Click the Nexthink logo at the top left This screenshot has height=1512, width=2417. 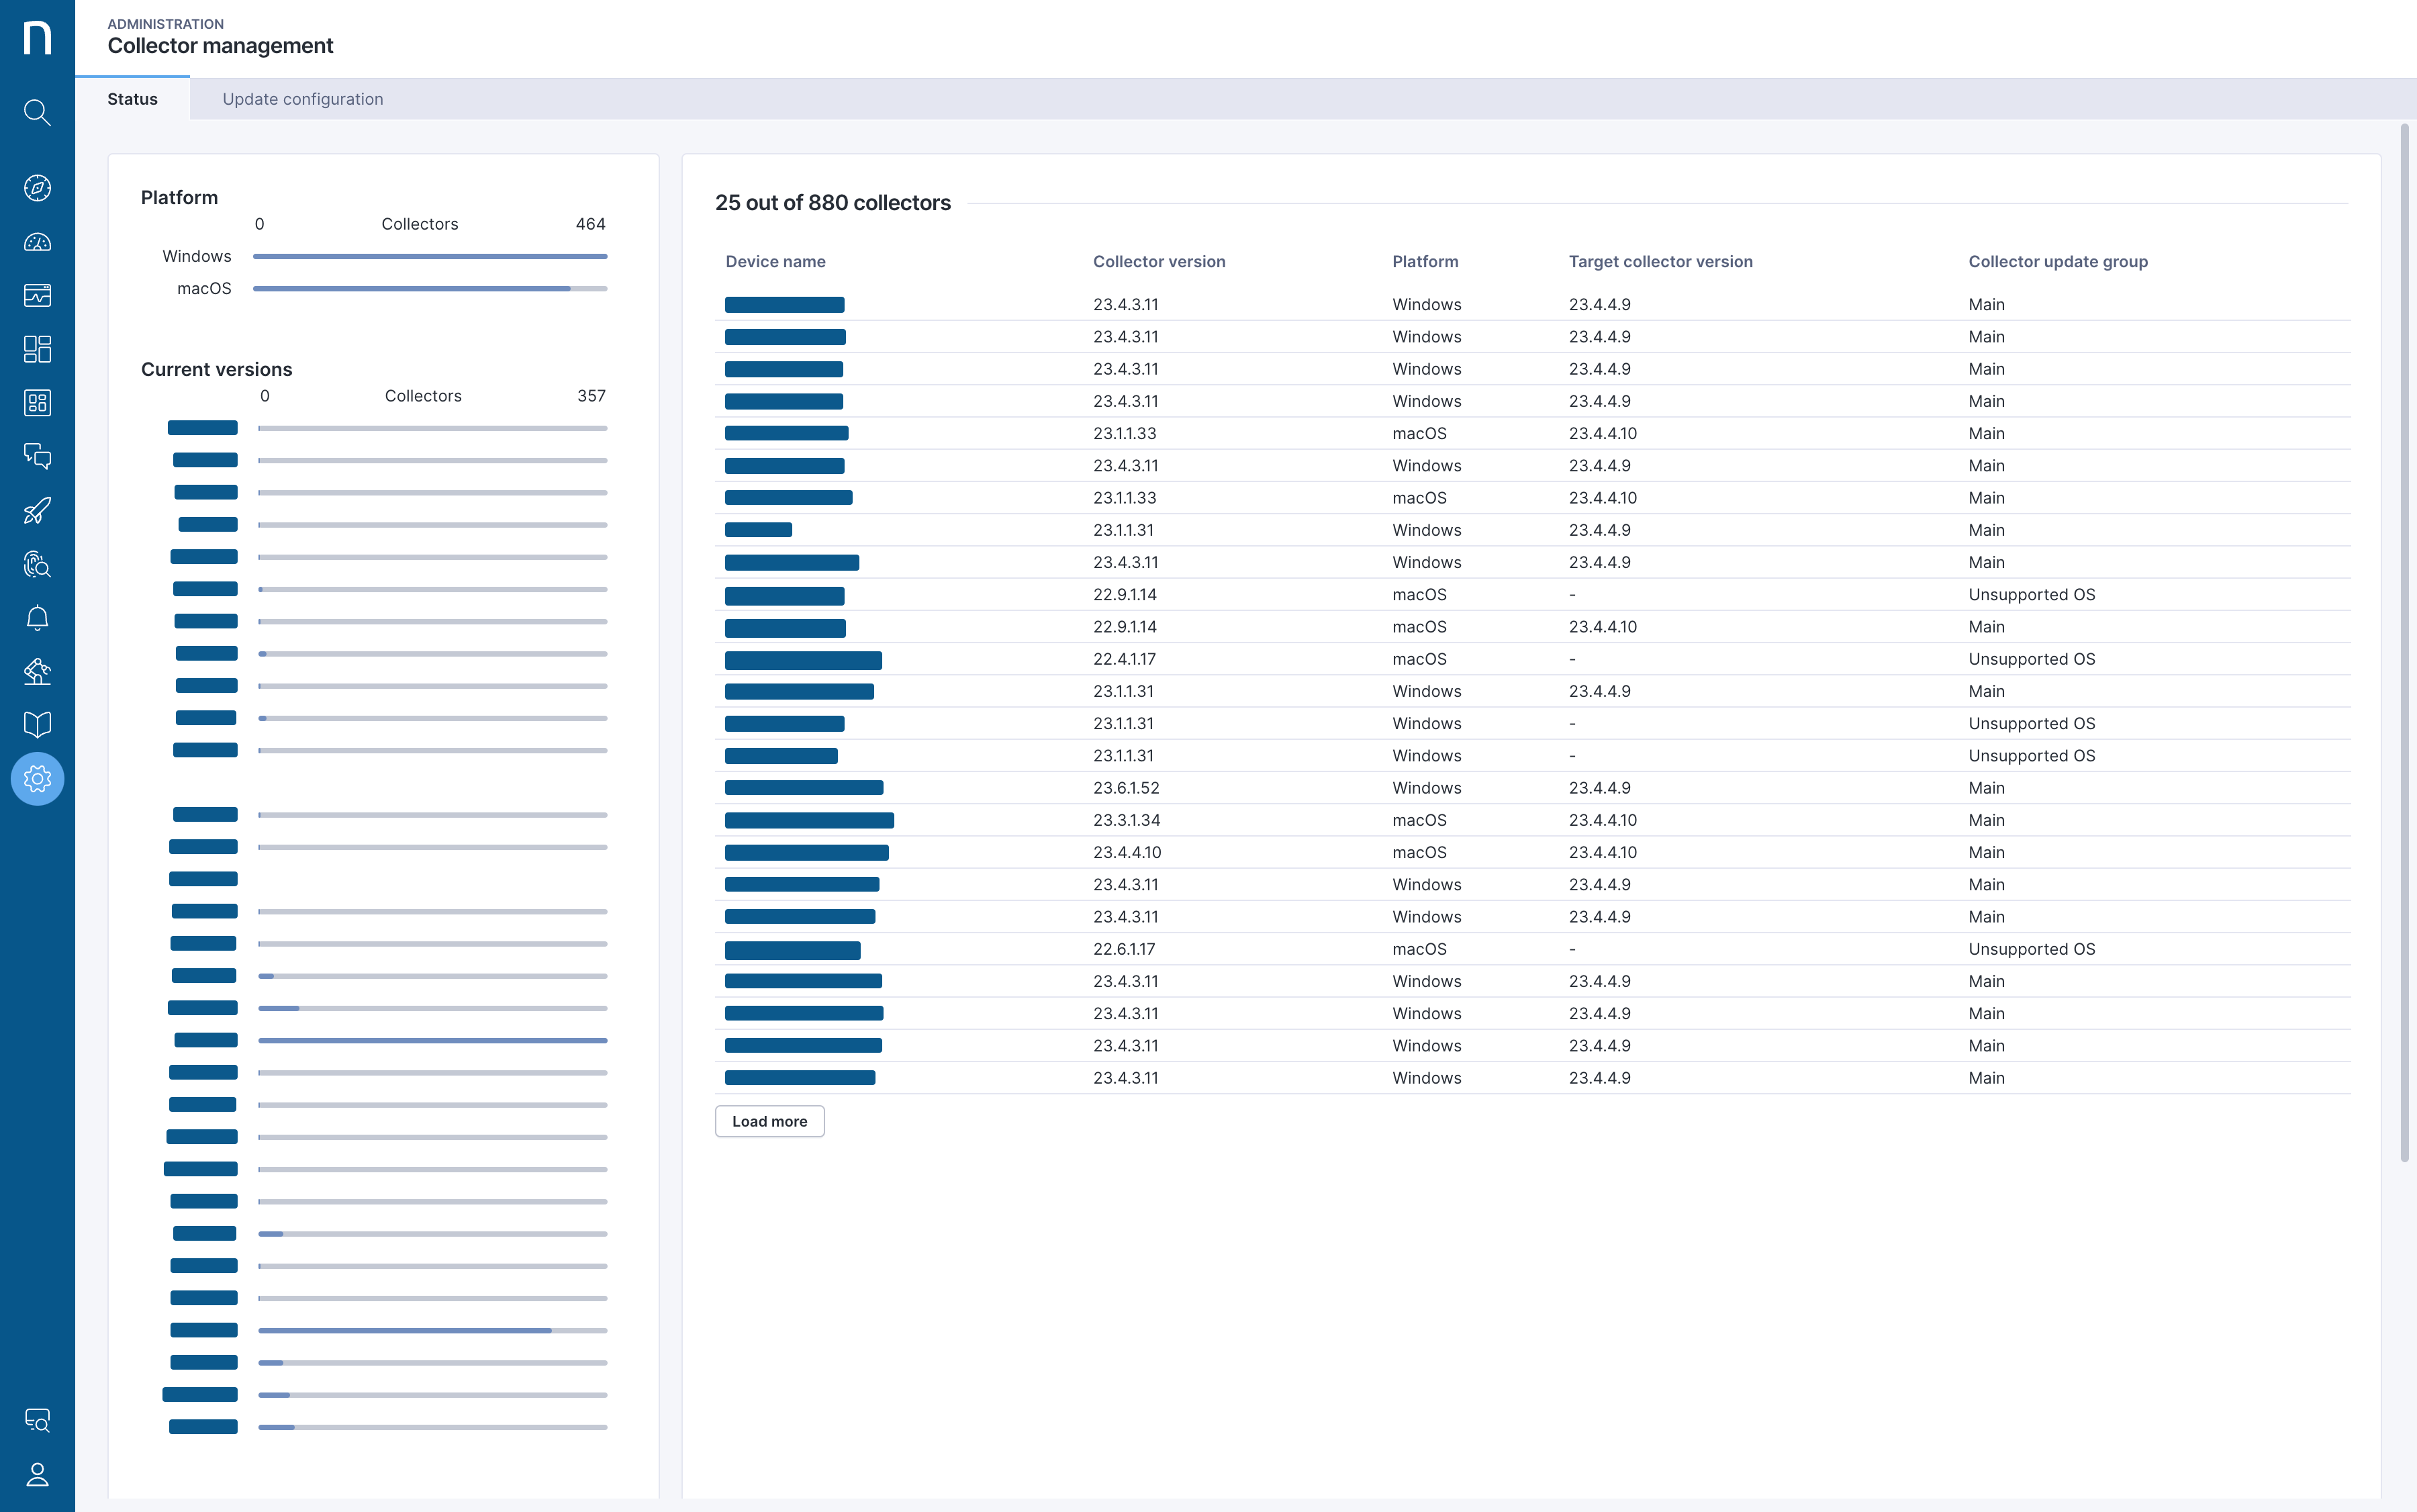coord(37,38)
